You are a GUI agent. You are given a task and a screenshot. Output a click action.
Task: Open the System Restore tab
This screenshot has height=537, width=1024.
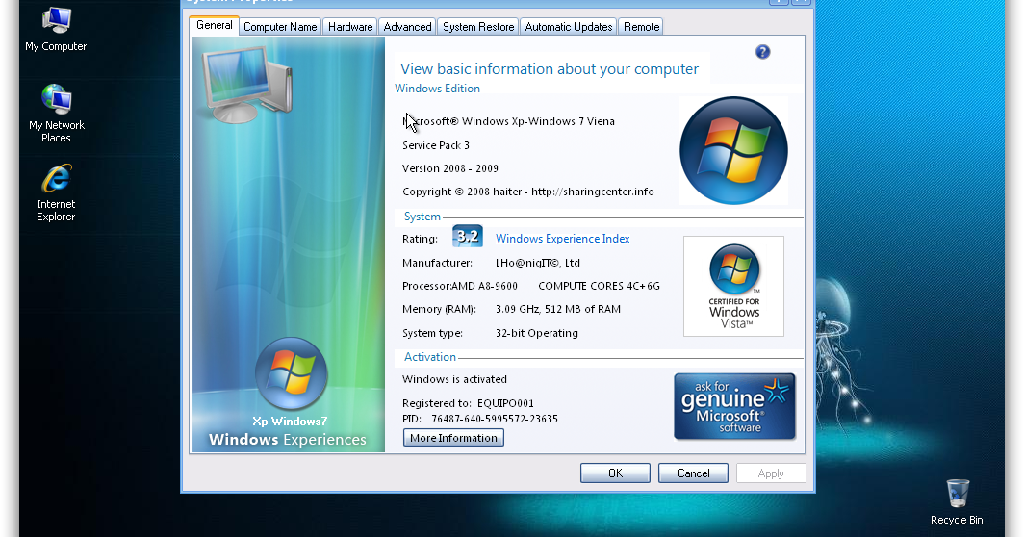click(478, 27)
